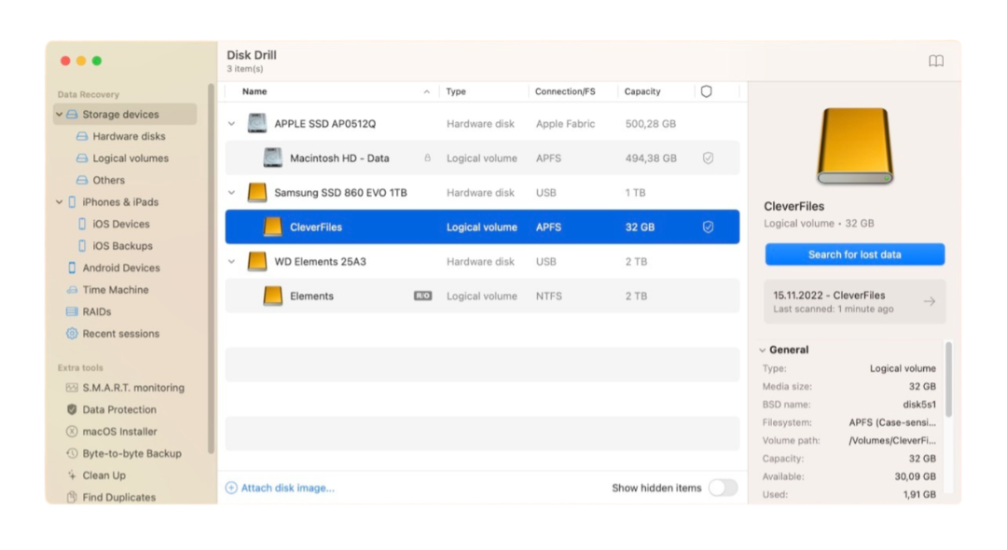This screenshot has height=550, width=1007.
Task: Open the 15.11.2022 CleverFiles scan session
Action: click(x=855, y=302)
